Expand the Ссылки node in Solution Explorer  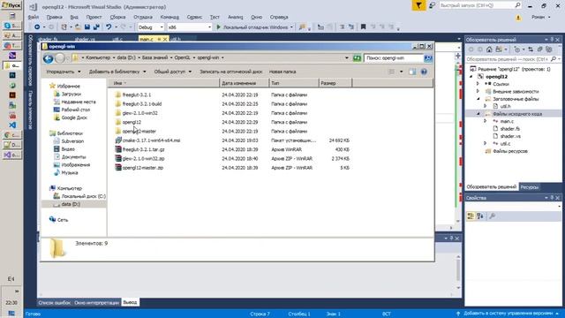coord(478,84)
